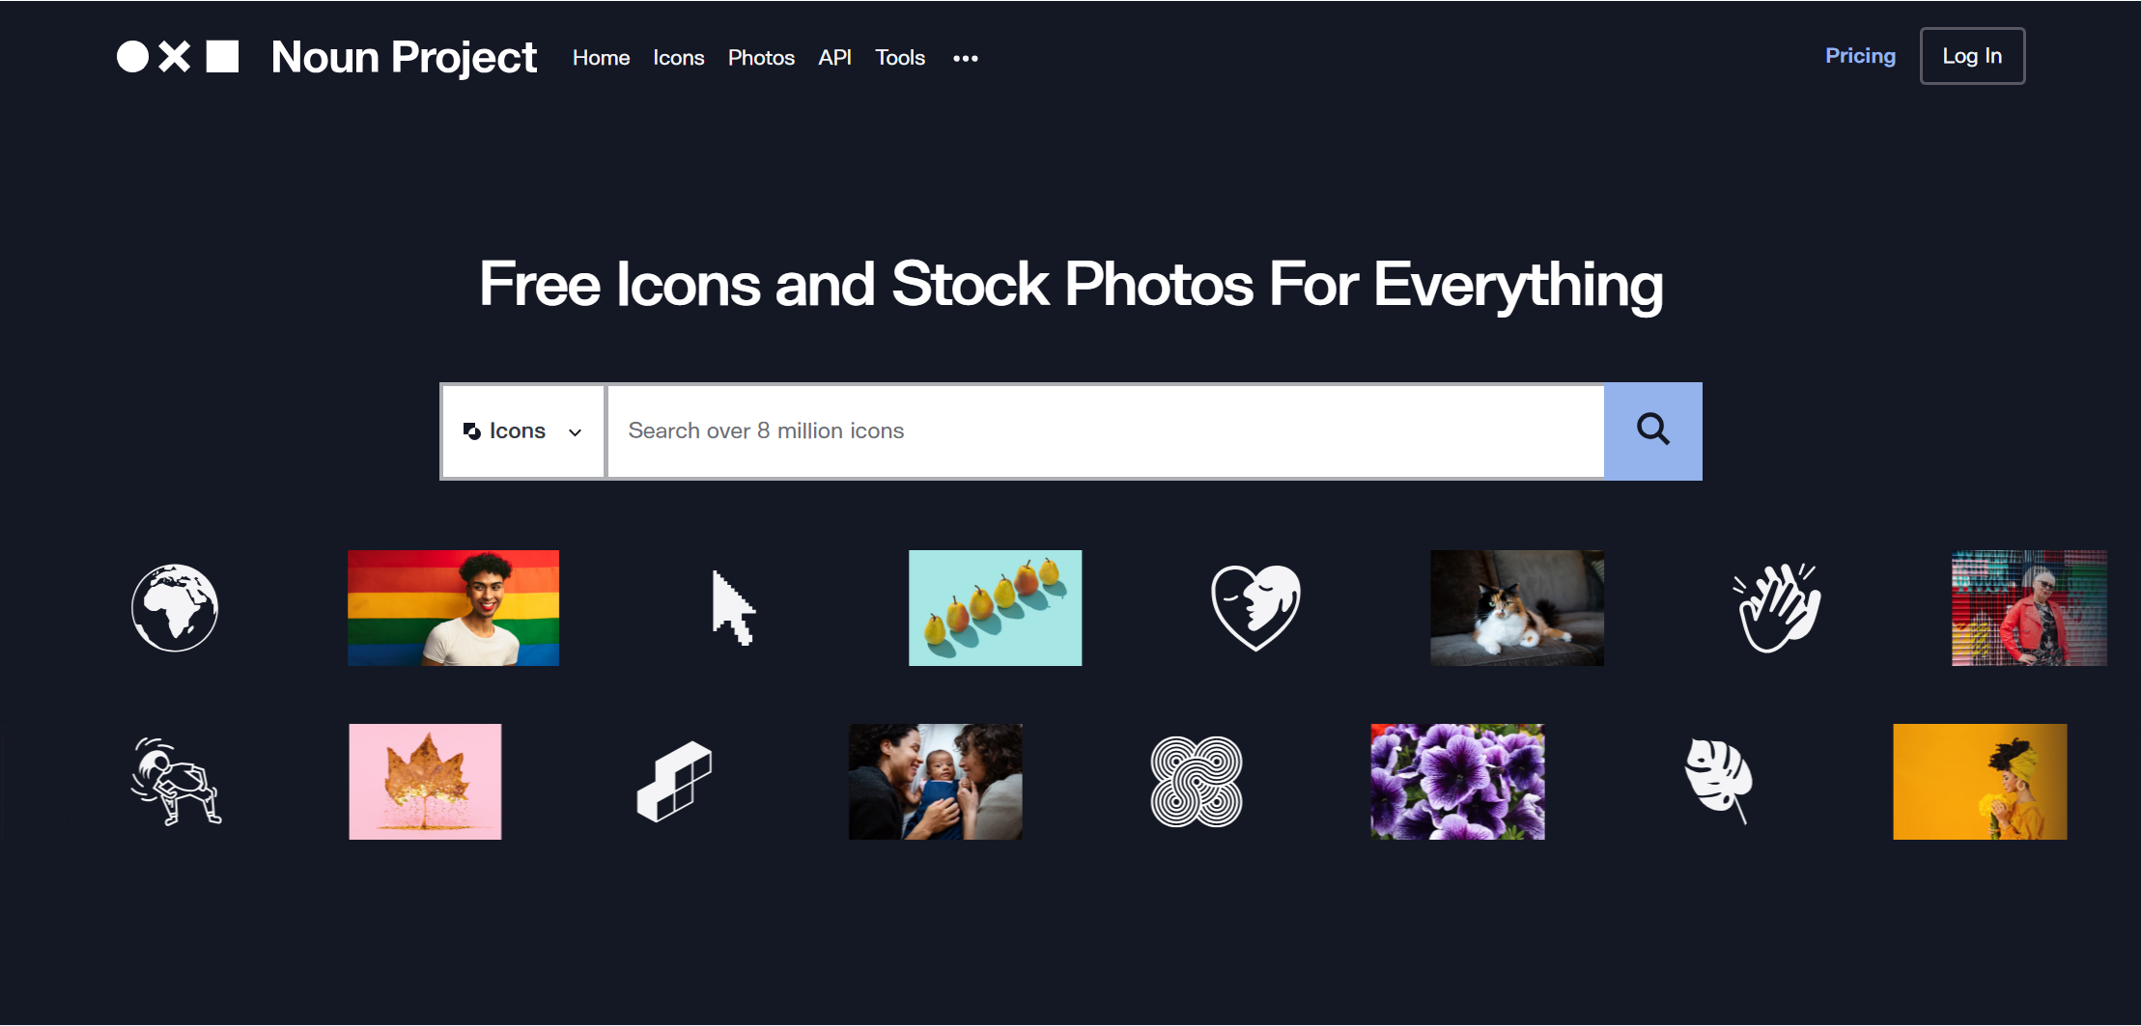Select the 3D stair blocks icon

tap(674, 782)
